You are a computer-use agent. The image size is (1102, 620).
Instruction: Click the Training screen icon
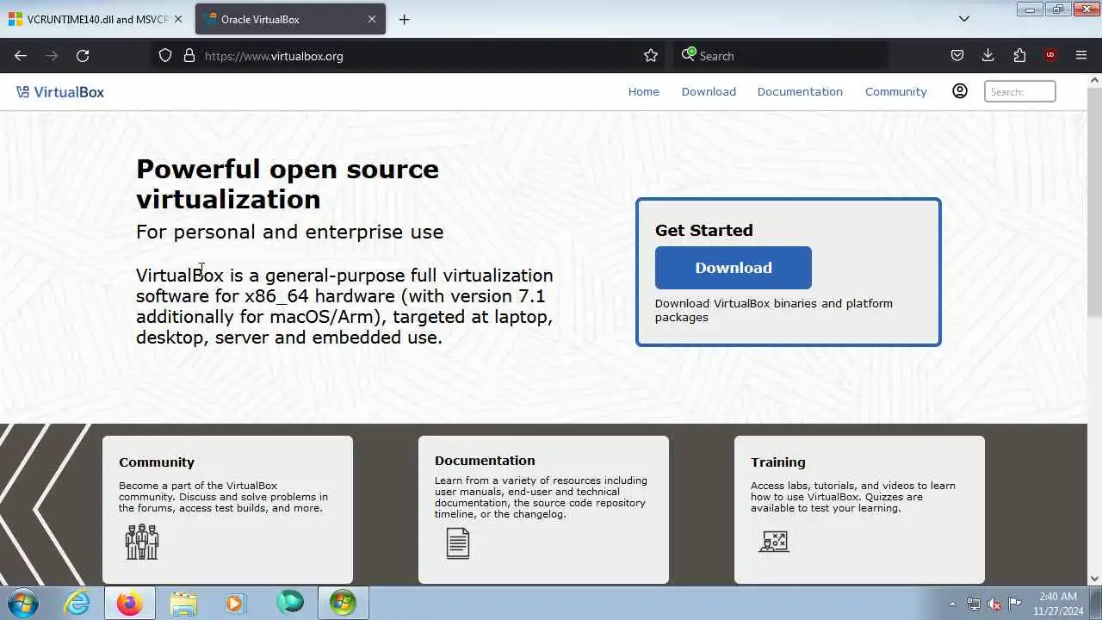[774, 542]
